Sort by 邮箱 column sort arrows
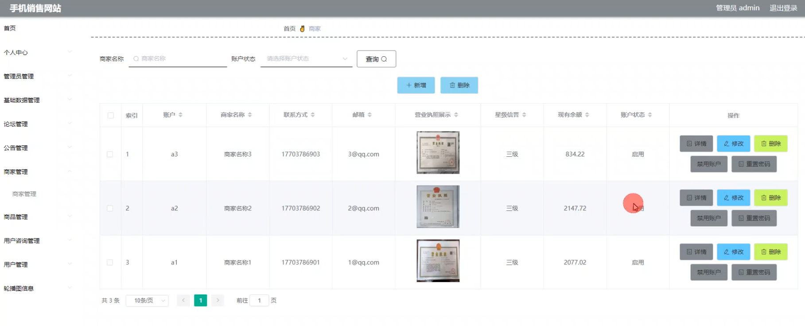805x326 pixels. click(369, 115)
